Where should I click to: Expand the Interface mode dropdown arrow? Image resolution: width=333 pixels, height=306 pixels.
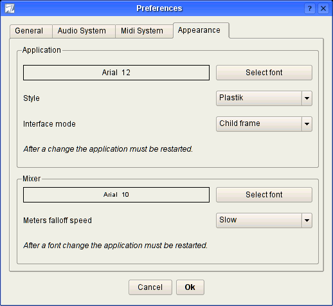[x=307, y=124]
